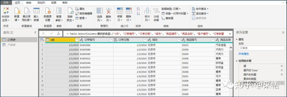The image size is (287, 97).
Task: Collapse the Queries (查询) pane
Action: point(35,32)
